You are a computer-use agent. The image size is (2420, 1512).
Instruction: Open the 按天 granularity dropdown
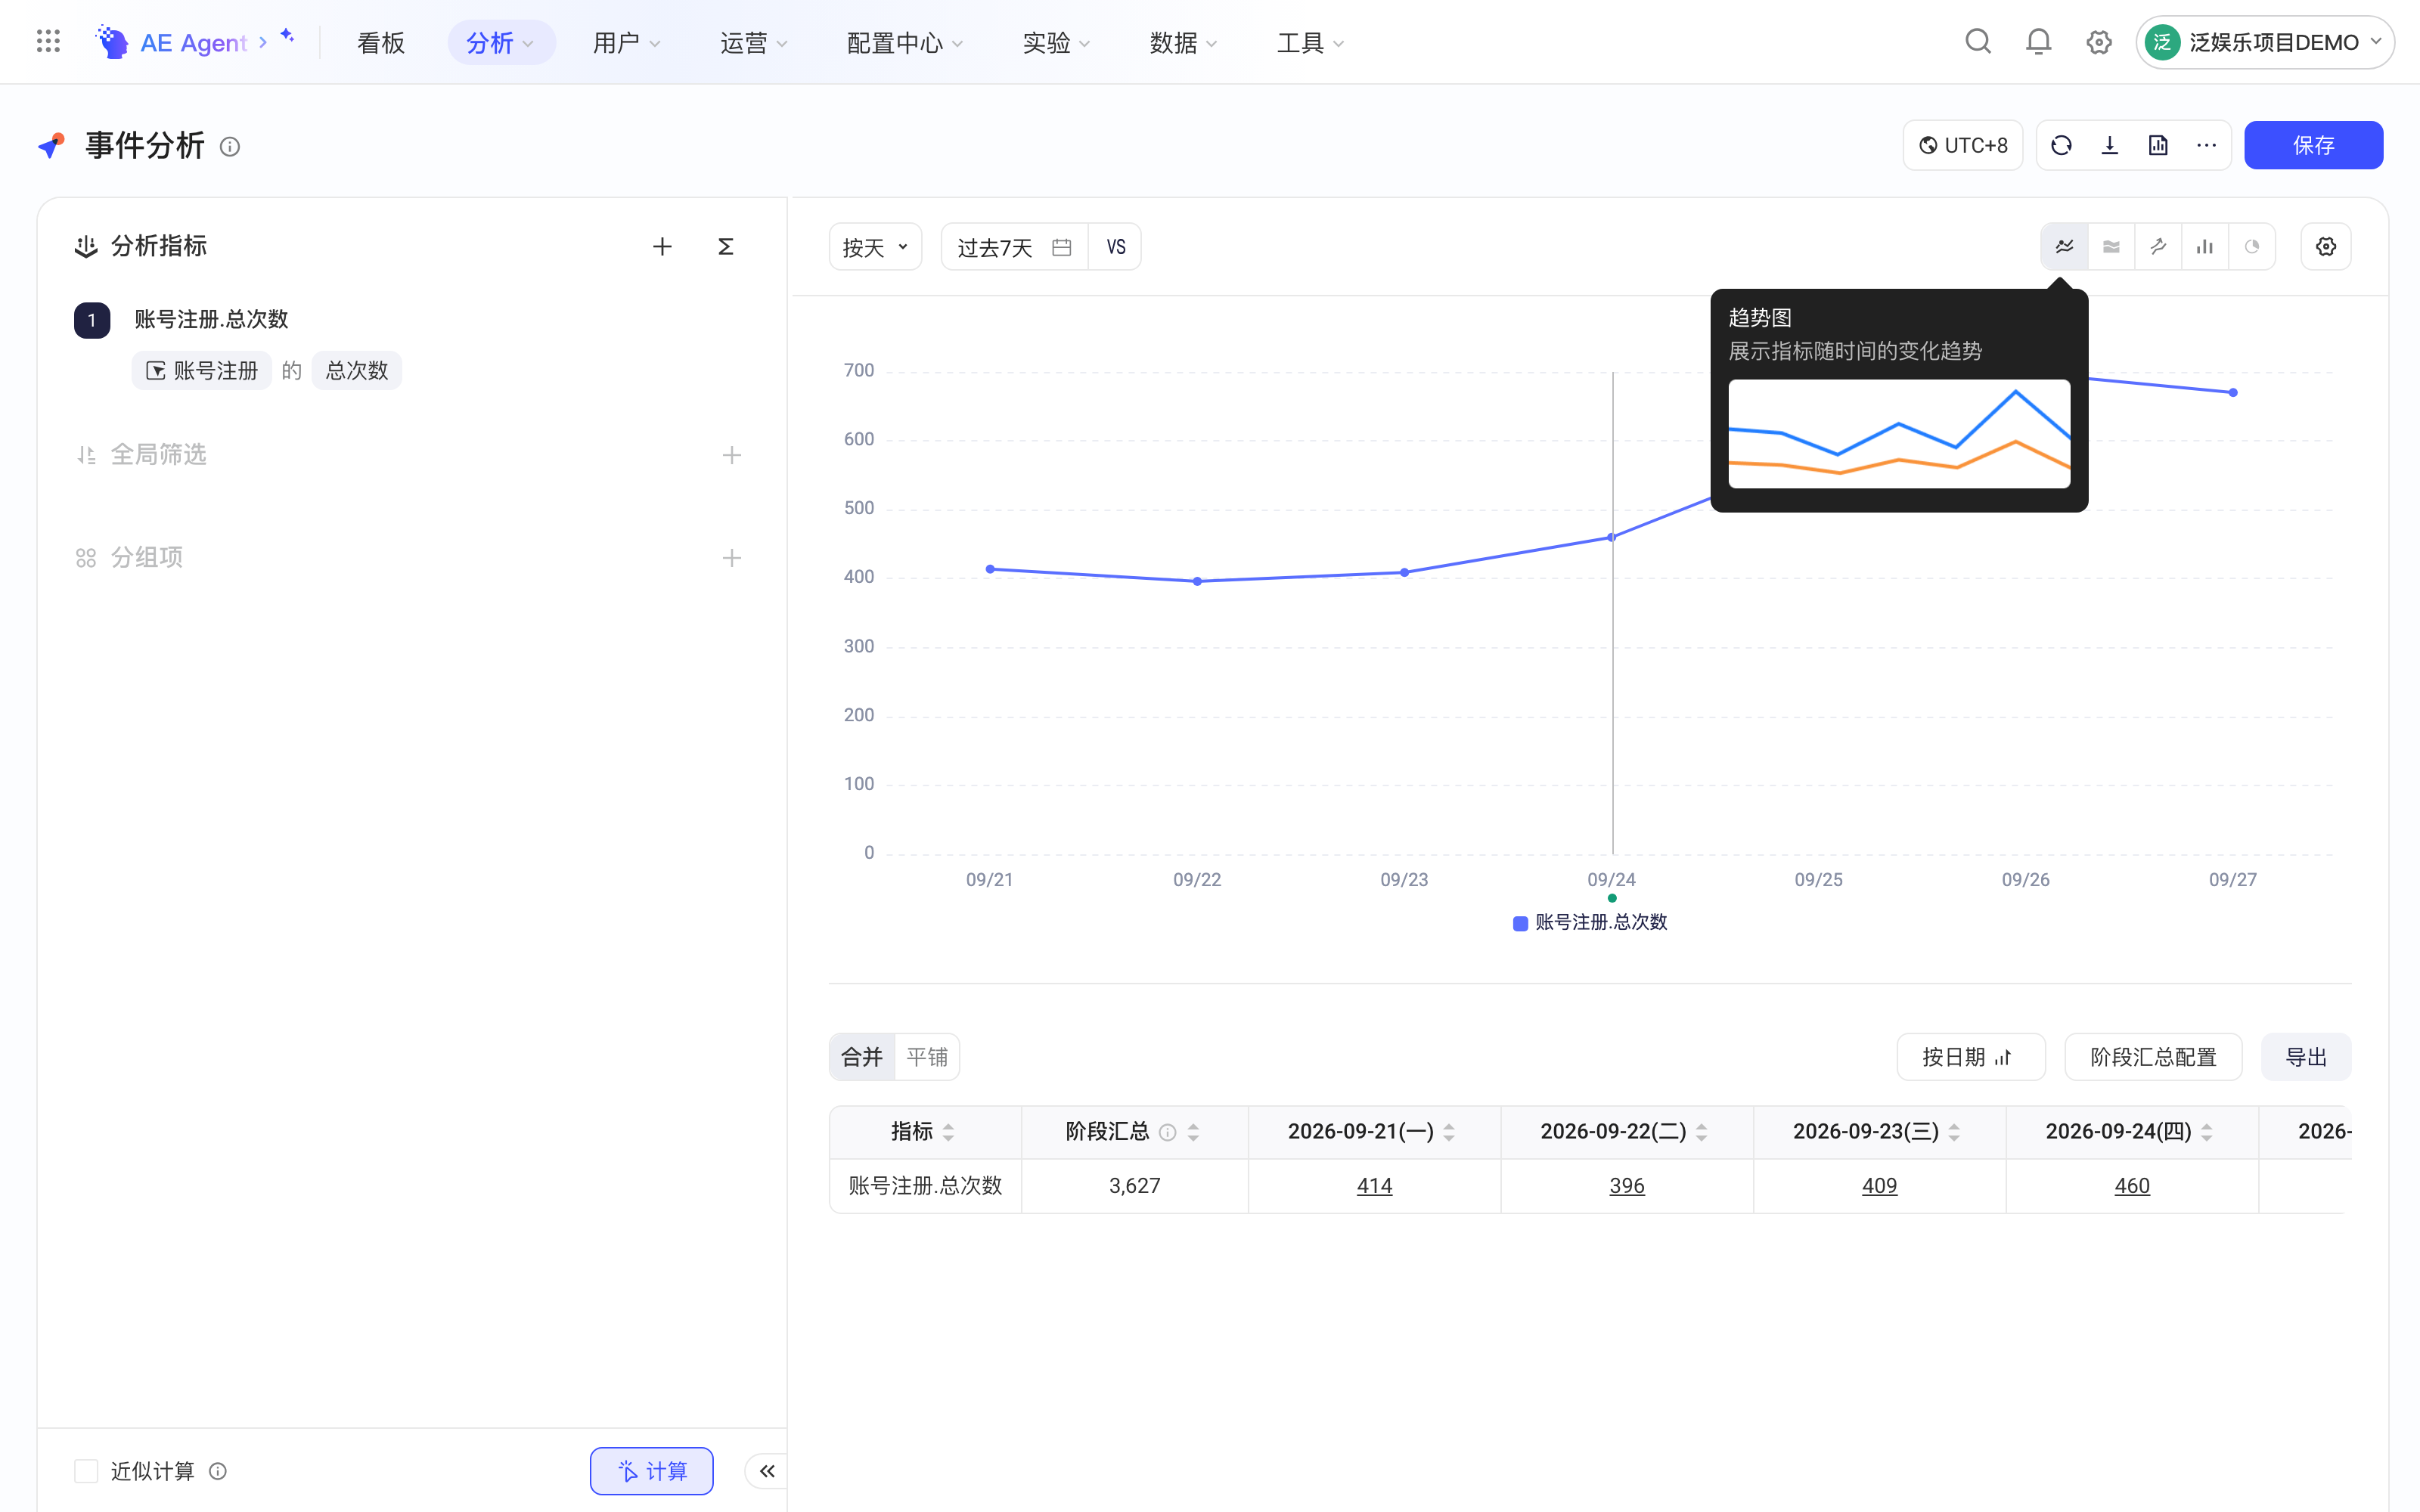click(875, 247)
